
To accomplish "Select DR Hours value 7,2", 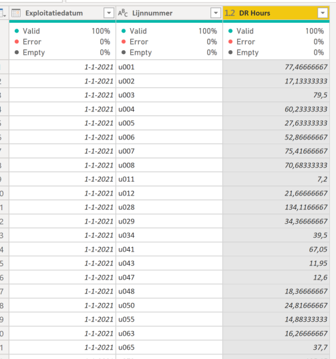I will [x=276, y=179].
